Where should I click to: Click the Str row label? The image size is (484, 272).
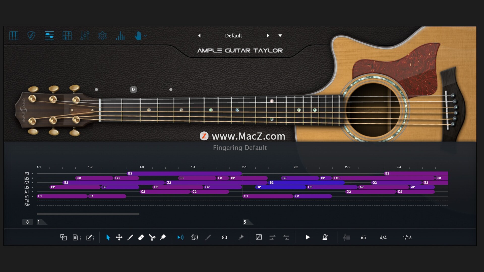point(27,205)
